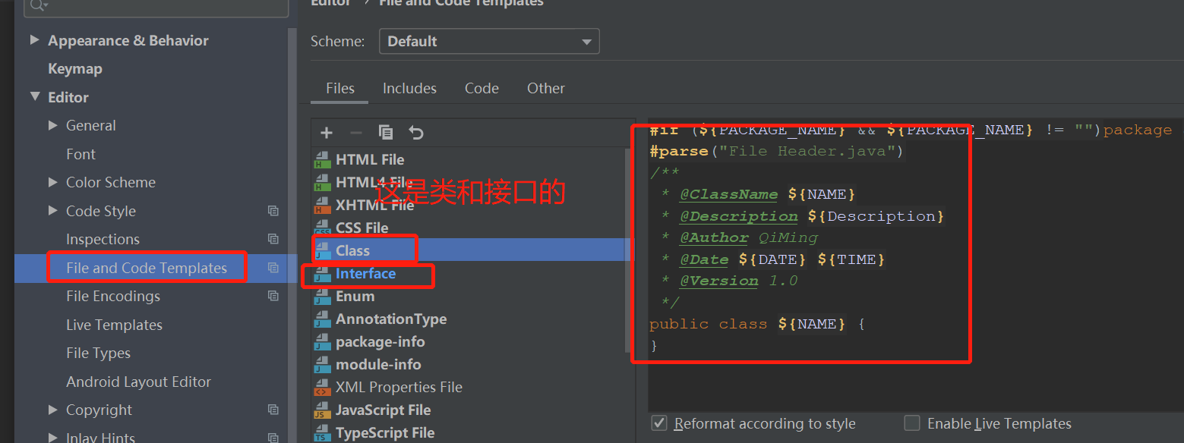This screenshot has height=443, width=1184.
Task: Select the CSS File template icon
Action: (323, 227)
